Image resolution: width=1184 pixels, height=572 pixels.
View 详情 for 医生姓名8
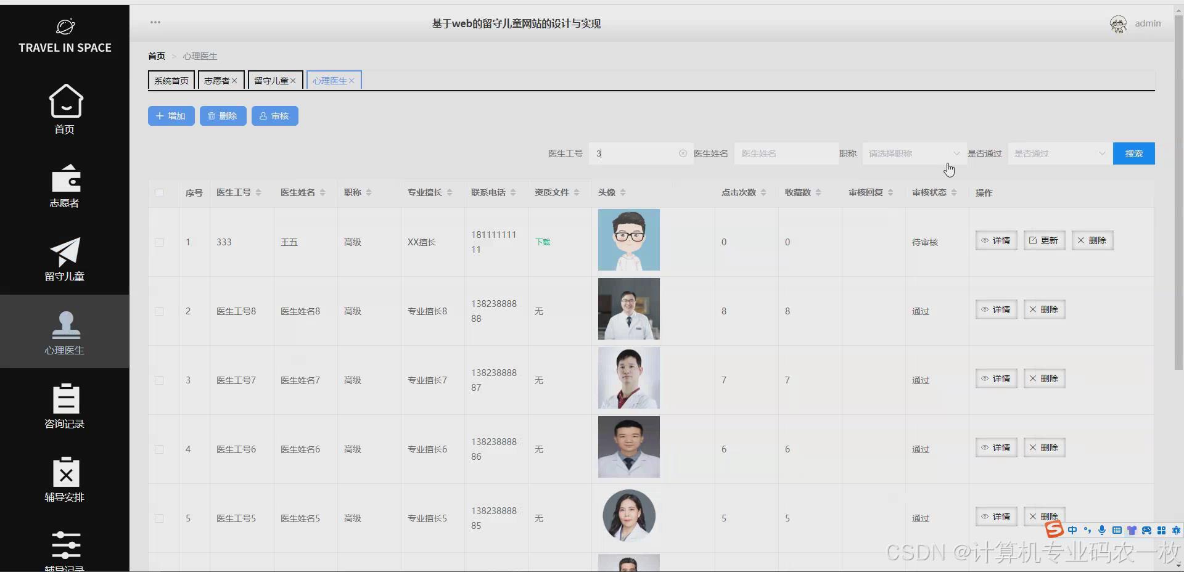pos(996,309)
